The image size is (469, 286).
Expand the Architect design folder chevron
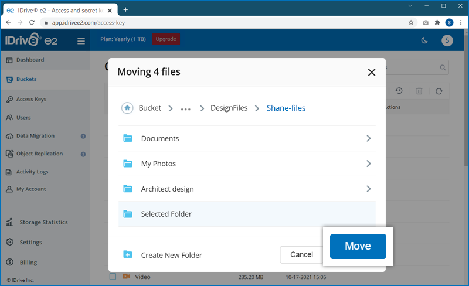[368, 189]
